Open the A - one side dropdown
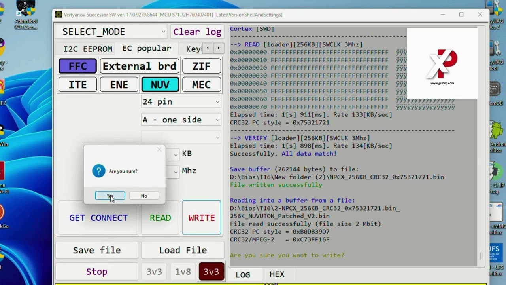Viewport: 506px width, 285px height. (181, 120)
